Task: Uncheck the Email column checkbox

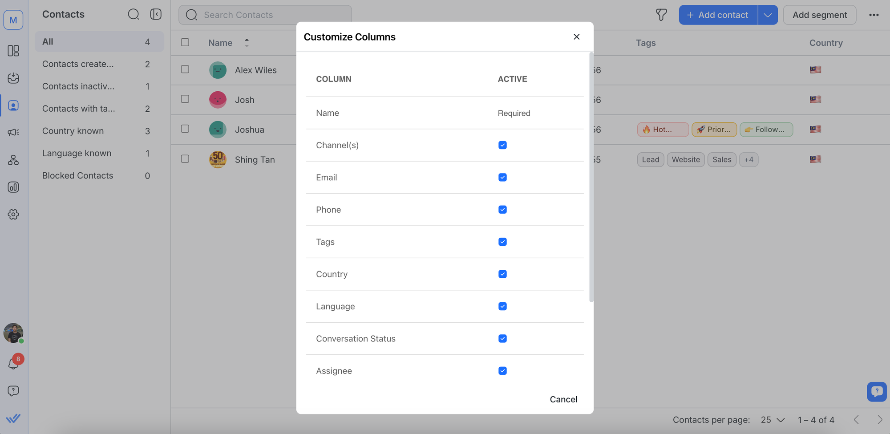Action: tap(502, 178)
